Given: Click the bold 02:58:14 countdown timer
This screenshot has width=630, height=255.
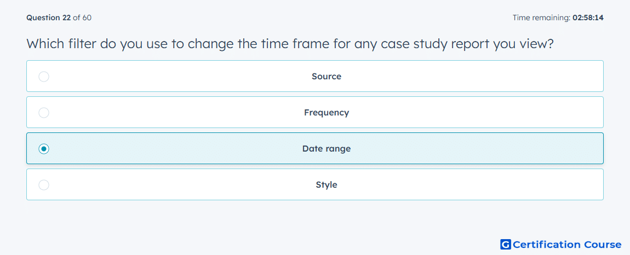Looking at the screenshot, I should 587,18.
